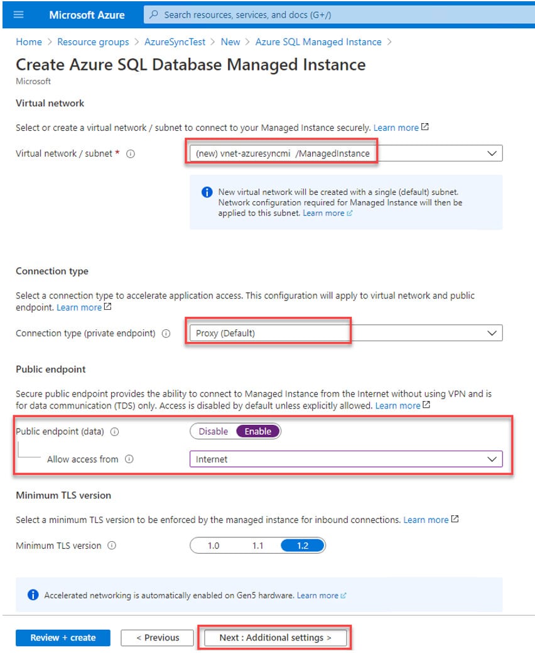
Task: Navigate to Home via the breadcrumb
Action: click(x=29, y=41)
